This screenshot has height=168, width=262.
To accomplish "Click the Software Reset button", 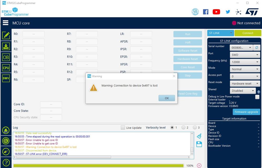I will pyautogui.click(x=188, y=51).
